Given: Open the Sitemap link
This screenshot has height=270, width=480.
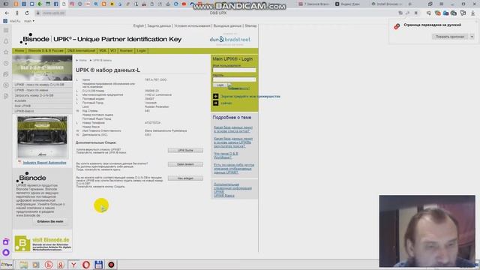Looking at the screenshot, I should pyautogui.click(x=250, y=26).
